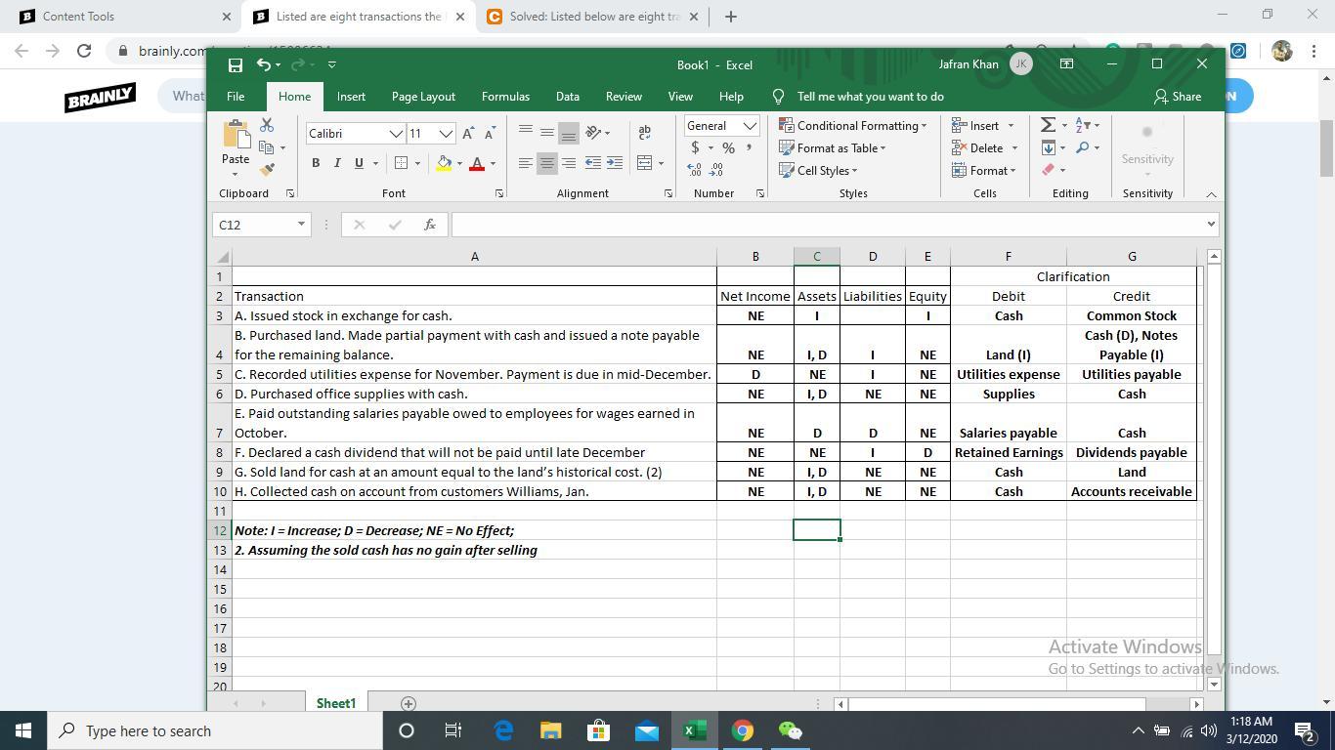Switch to the Page Layout tab

click(423, 97)
